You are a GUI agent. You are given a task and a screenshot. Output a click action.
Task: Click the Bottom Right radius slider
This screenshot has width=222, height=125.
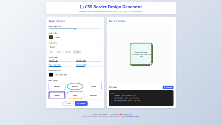pyautogui.click(x=61, y=66)
